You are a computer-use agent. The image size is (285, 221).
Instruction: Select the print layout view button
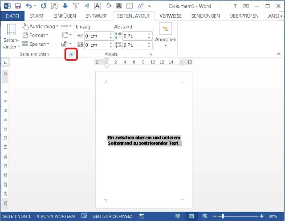tap(191, 216)
